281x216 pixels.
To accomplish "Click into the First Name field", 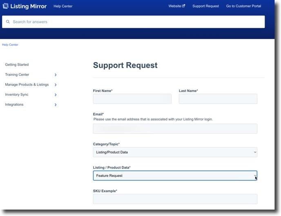I will pos(132,99).
